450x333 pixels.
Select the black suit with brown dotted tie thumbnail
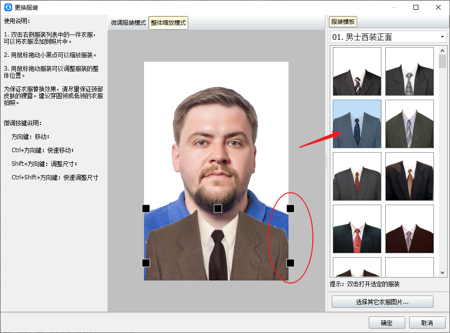tap(410, 176)
